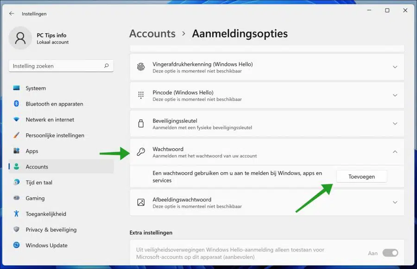417x269 pixels.
Task: Click the Toegankelijkheid figure icon
Action: click(x=17, y=213)
